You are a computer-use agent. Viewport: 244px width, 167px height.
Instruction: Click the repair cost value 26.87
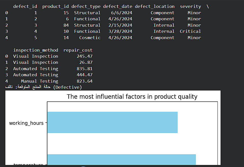click(86, 62)
